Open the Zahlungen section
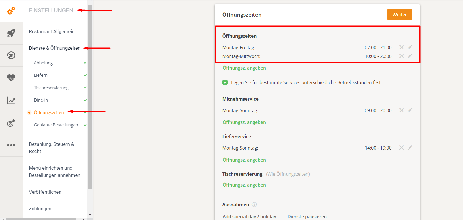 (40, 209)
